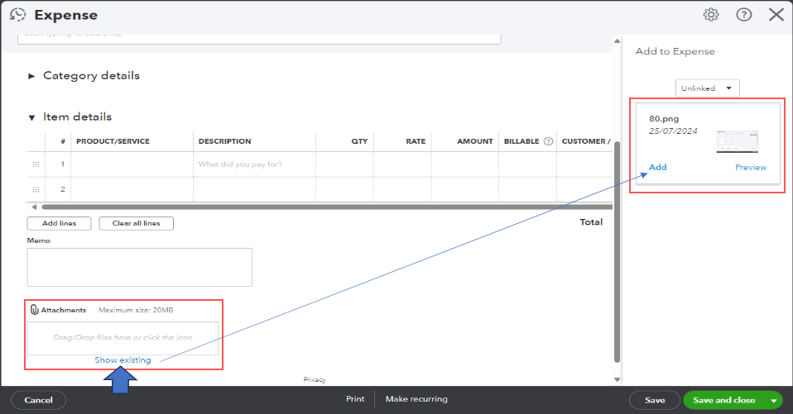This screenshot has width=793, height=414.
Task: Click the Show existing link
Action: pyautogui.click(x=123, y=360)
